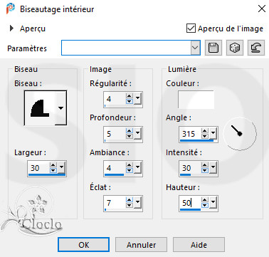Open the Éclat slider dropdown arrow
Image resolution: width=269 pixels, height=257 pixels.
[x=137, y=203]
